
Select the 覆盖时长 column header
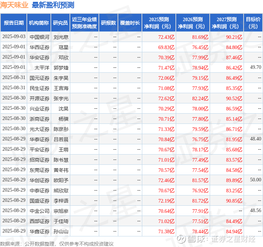[130, 23]
